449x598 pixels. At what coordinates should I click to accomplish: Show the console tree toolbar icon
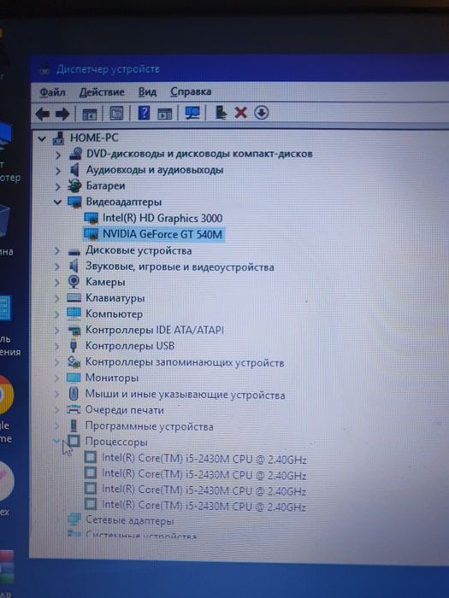(90, 114)
